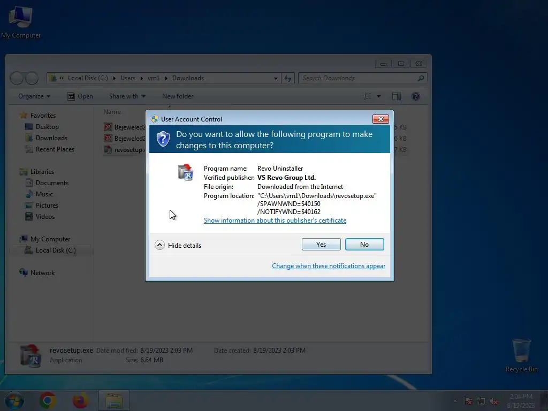Select My Computer in navigation pane
This screenshot has width=548, height=411.
click(50, 239)
